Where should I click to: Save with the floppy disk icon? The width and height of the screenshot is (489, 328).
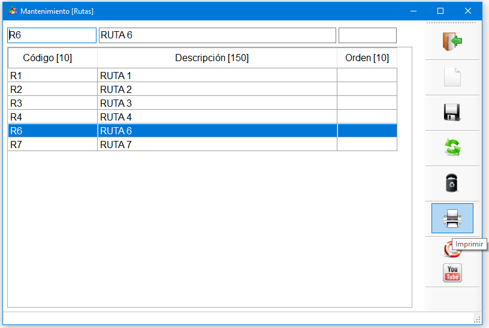452,112
